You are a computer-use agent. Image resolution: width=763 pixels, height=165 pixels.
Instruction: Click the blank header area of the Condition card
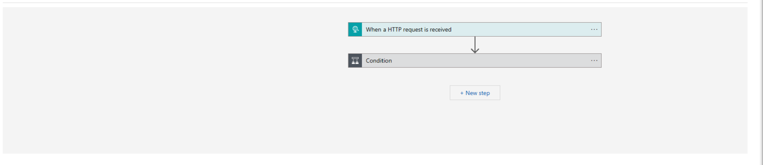point(490,61)
